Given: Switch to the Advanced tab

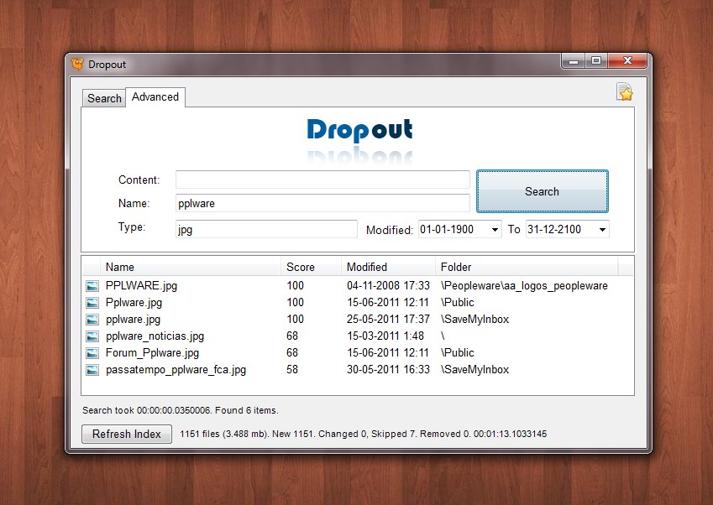Looking at the screenshot, I should pos(155,96).
